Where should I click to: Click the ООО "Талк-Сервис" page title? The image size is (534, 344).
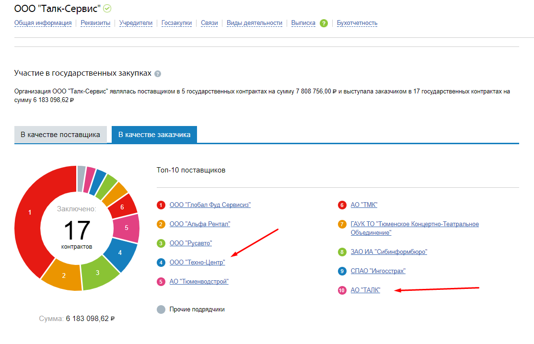click(57, 9)
